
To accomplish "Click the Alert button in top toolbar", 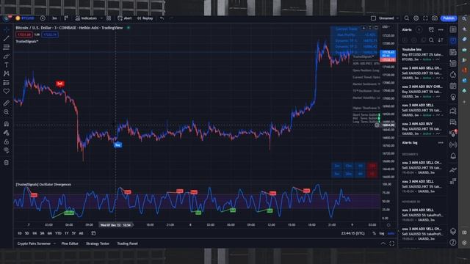I will (x=125, y=18).
